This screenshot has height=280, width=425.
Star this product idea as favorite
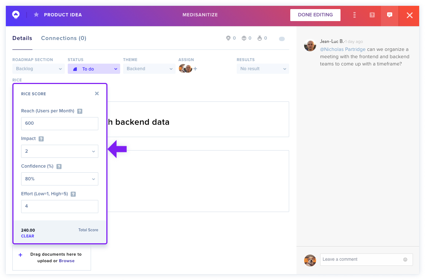click(36, 15)
